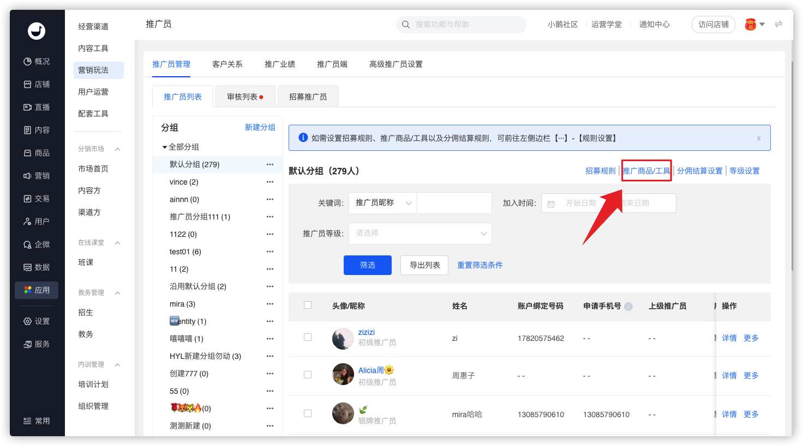The height and width of the screenshot is (446, 803).
Task: Click the 新建分组 link
Action: tap(260, 127)
